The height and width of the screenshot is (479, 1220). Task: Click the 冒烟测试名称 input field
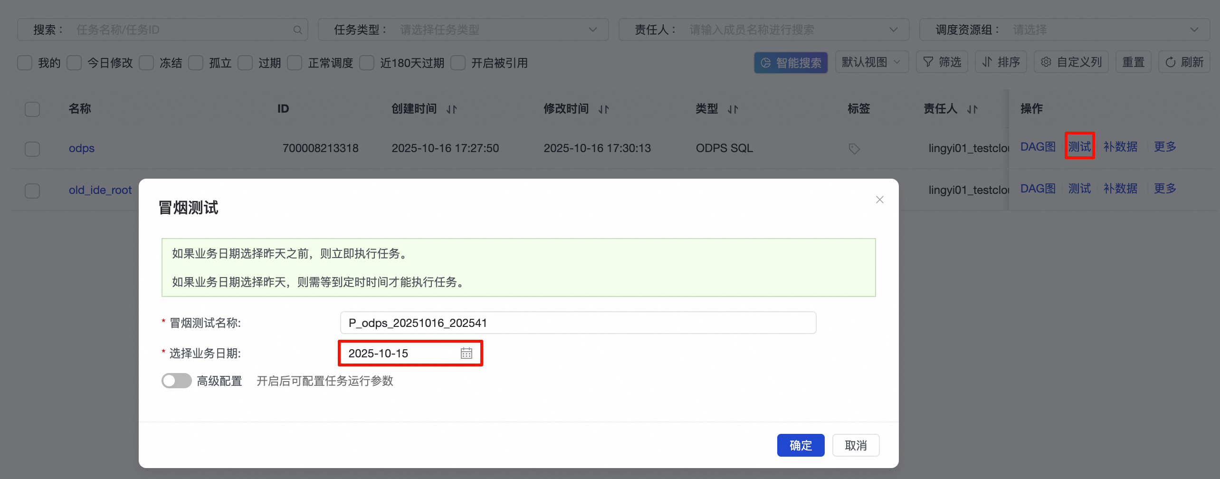(x=578, y=323)
